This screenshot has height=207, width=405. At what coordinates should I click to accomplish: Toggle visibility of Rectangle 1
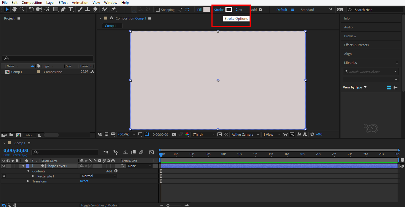click(x=4, y=176)
